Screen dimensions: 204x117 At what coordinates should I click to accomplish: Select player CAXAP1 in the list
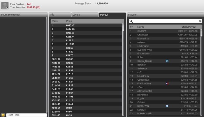click(x=165, y=31)
